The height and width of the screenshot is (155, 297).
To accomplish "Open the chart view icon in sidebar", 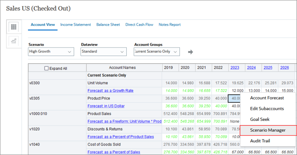I will coord(13,41).
